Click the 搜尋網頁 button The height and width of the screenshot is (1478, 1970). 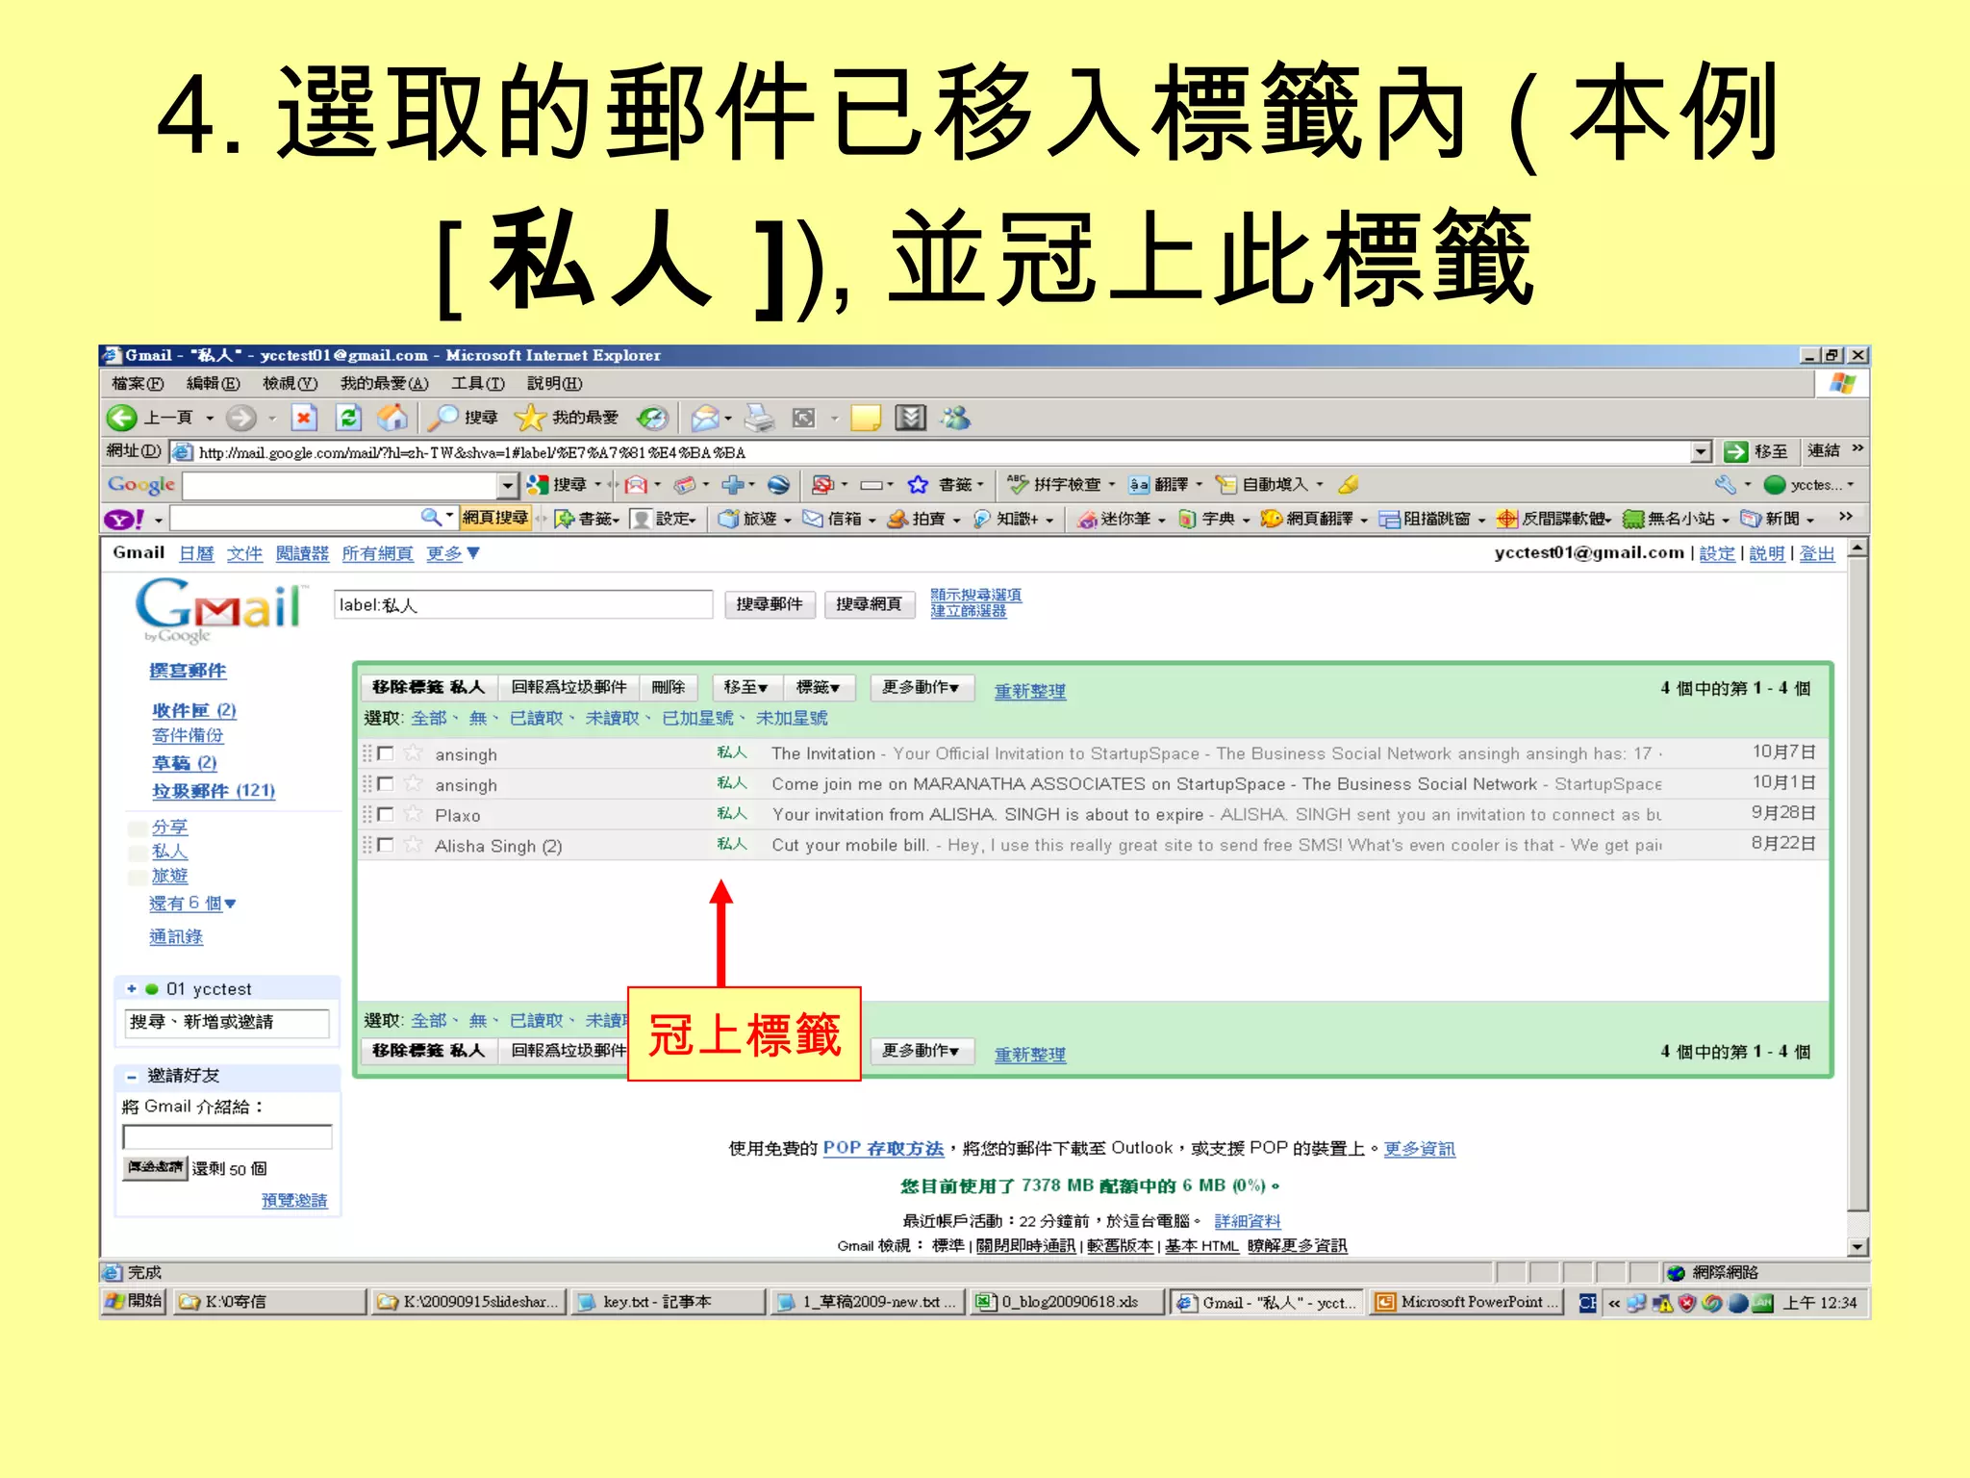[x=870, y=604]
